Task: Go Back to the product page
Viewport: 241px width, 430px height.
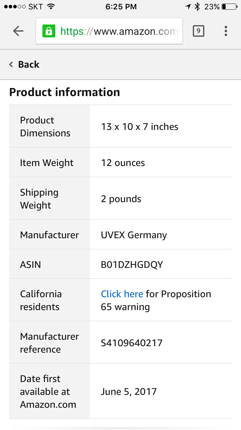Action: click(29, 64)
